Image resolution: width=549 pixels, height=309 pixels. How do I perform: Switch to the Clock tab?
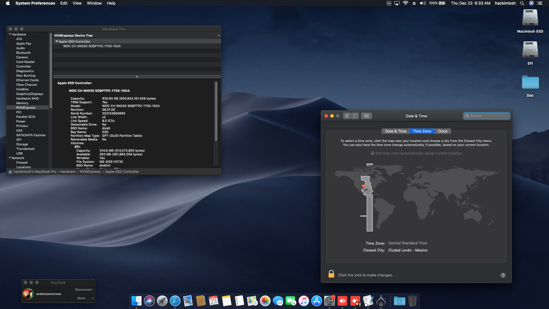[x=442, y=131]
